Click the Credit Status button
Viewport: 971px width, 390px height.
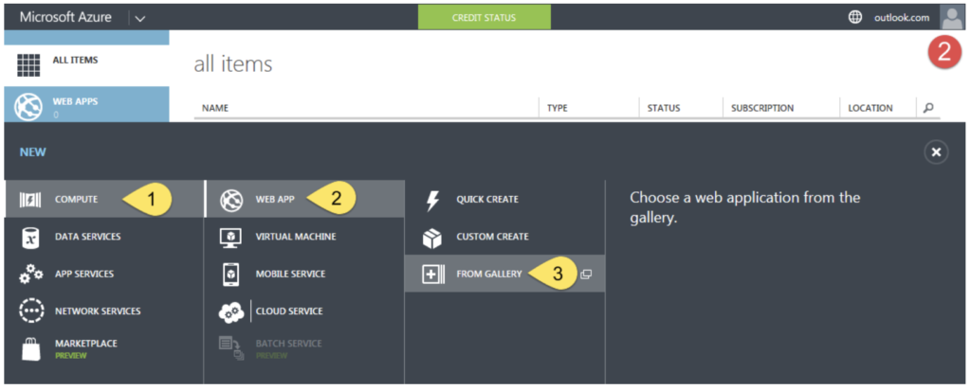pos(485,17)
